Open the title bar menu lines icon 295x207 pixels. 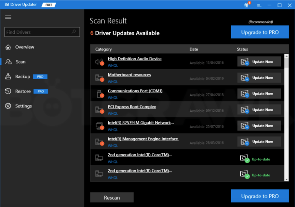point(259,5)
